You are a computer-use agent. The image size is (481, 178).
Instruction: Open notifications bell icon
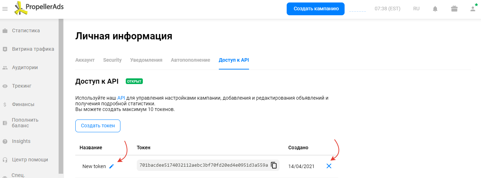435,9
